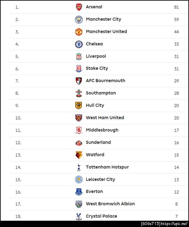The image size is (189, 227).
Task: Click the Manchester United crest icon
Action: pos(79,32)
